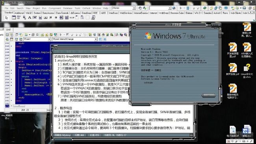Open the Search menu
This screenshot has height=144, width=256.
coord(20,8)
